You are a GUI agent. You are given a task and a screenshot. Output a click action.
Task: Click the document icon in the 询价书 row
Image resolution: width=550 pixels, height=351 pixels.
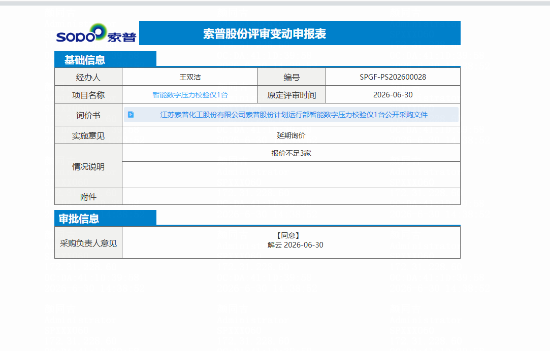point(131,115)
